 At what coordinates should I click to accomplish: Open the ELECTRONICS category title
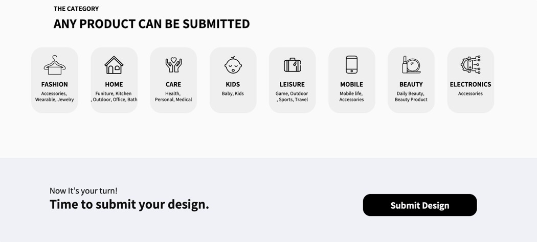click(471, 84)
